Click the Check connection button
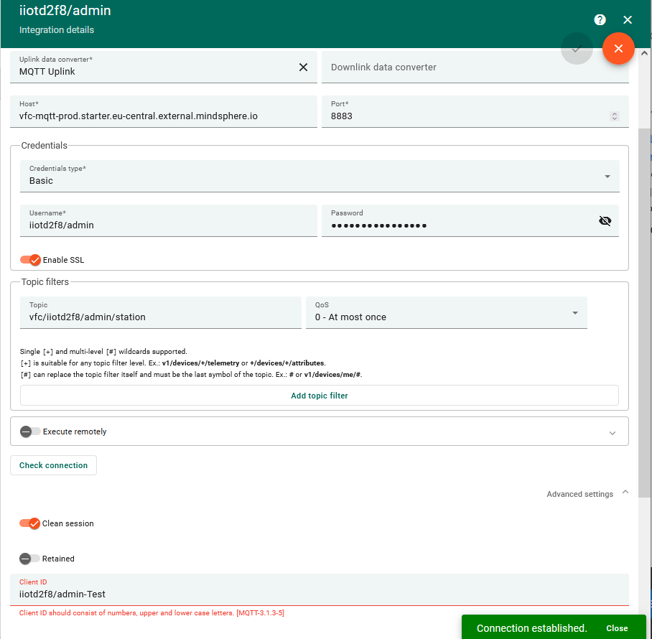652x639 pixels. (x=53, y=465)
